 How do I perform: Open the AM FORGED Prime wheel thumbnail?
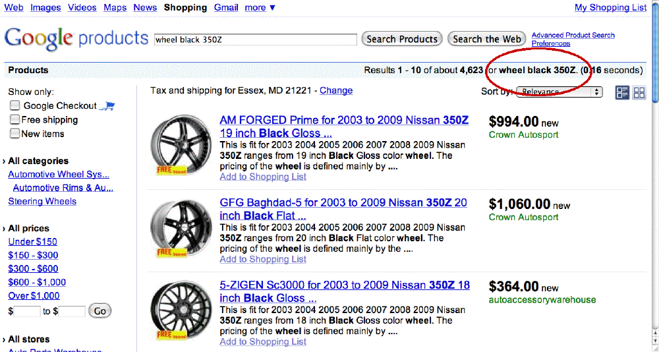click(x=182, y=145)
